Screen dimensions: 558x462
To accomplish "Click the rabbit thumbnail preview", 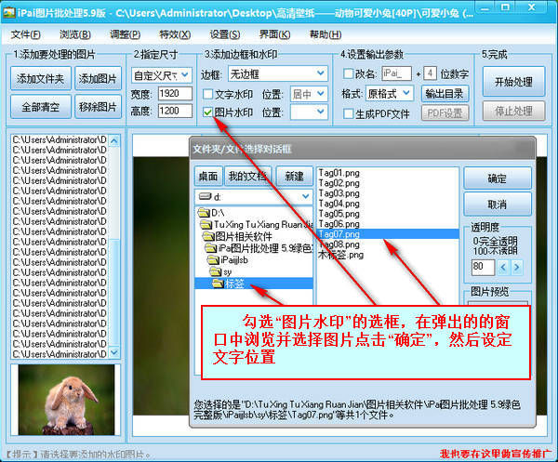I will [67, 400].
